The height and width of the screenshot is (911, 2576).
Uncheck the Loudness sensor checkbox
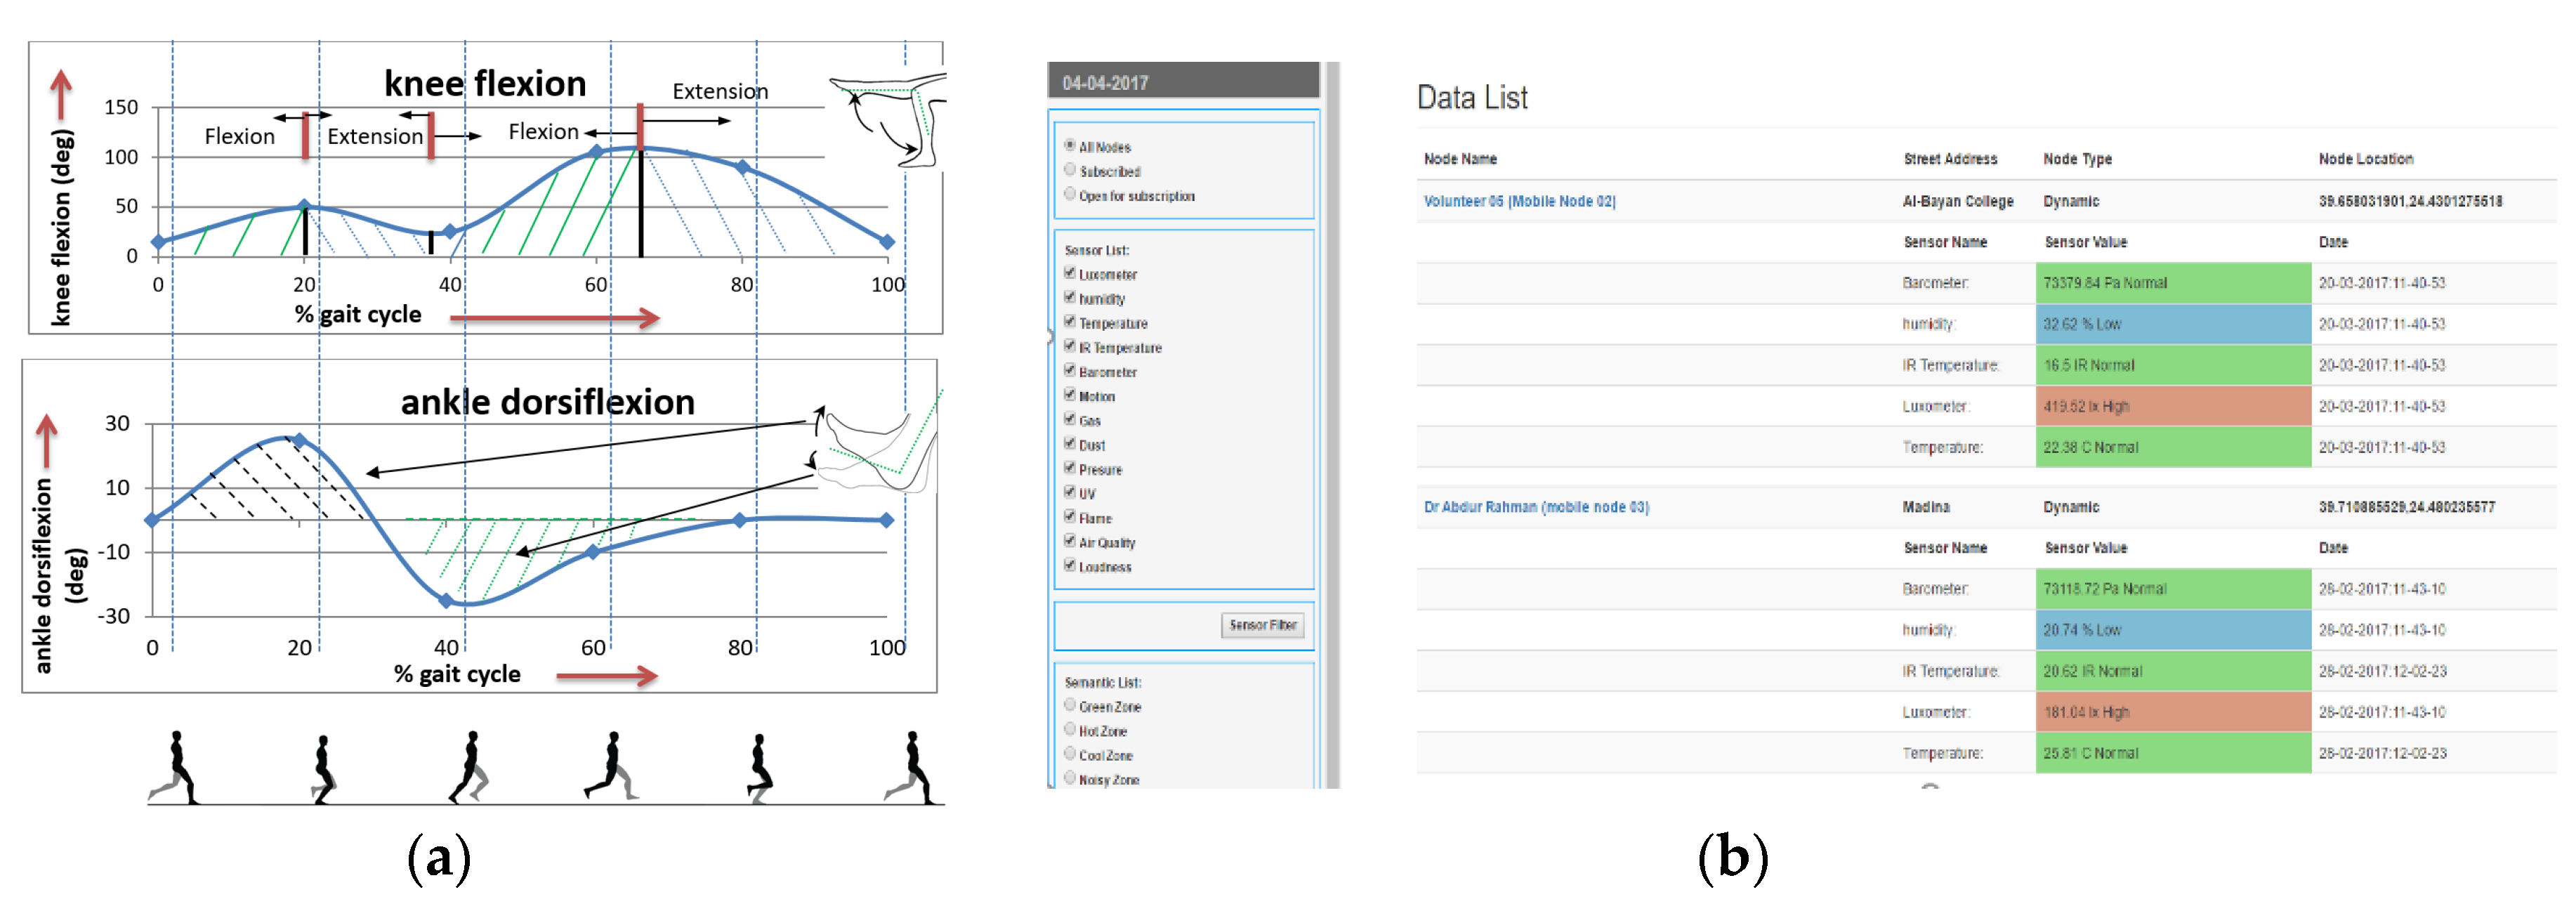[1069, 565]
